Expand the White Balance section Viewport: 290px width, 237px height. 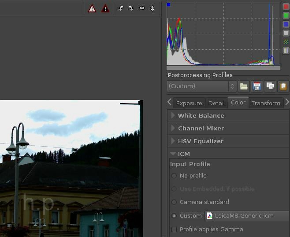click(x=201, y=115)
